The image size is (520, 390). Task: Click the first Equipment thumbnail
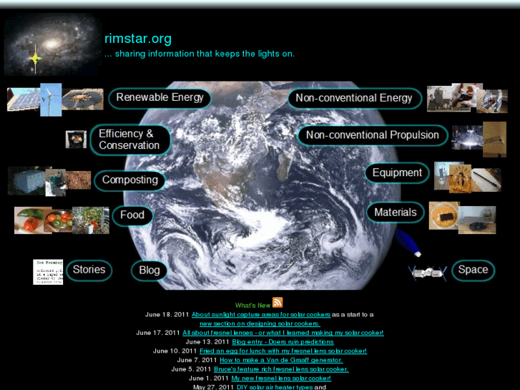point(442,176)
